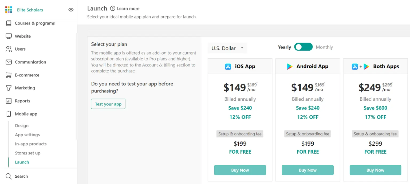Select the Launch menu item
410x184 pixels.
pos(22,162)
